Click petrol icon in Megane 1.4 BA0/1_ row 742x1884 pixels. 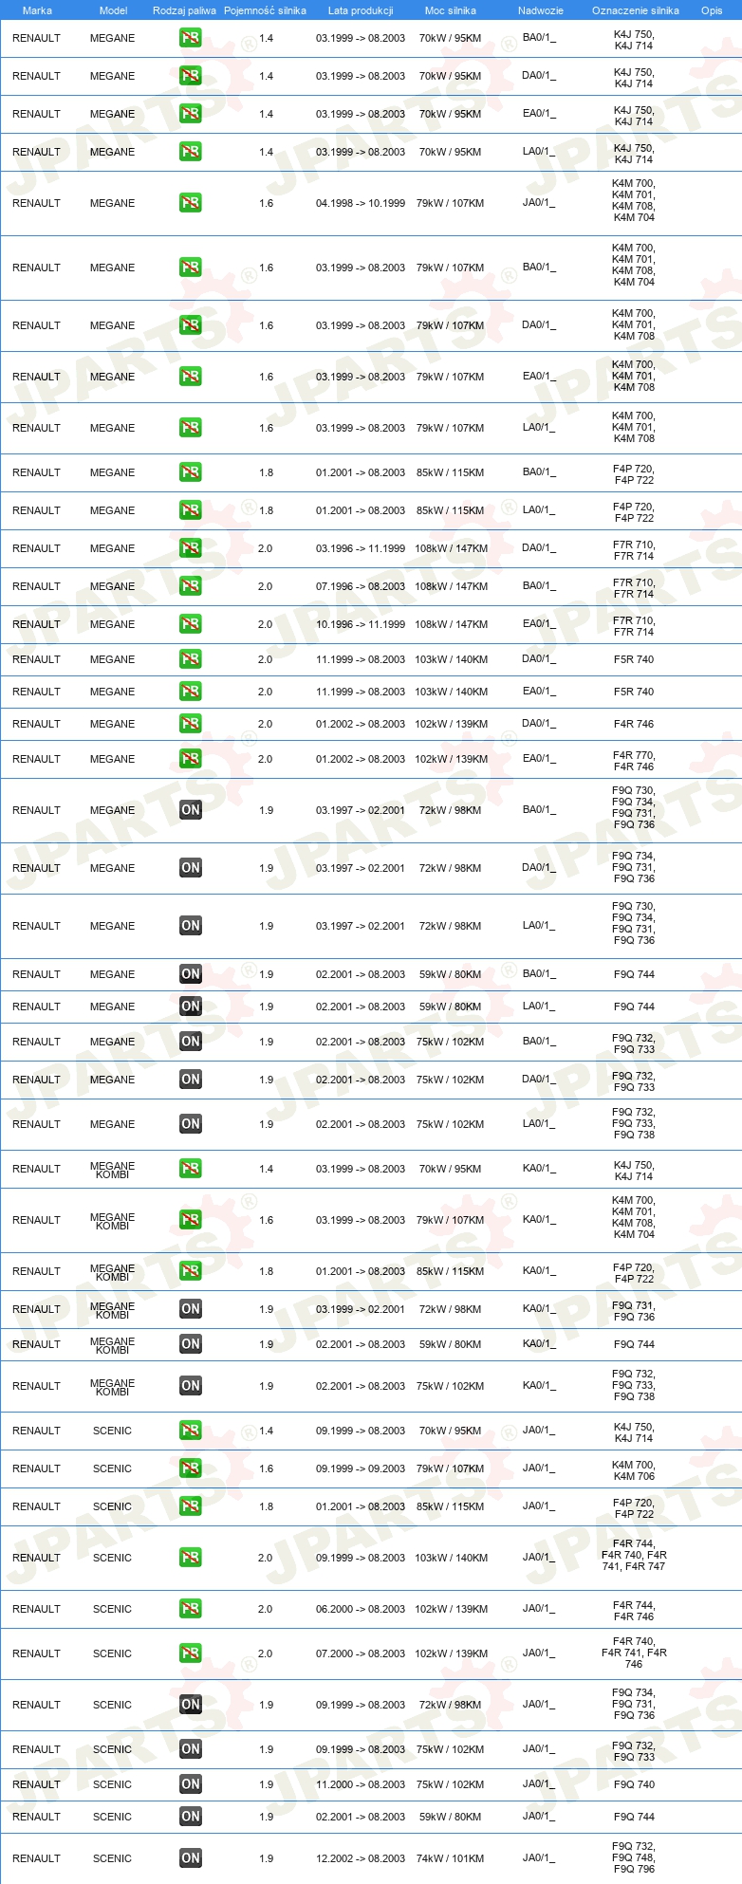(191, 38)
